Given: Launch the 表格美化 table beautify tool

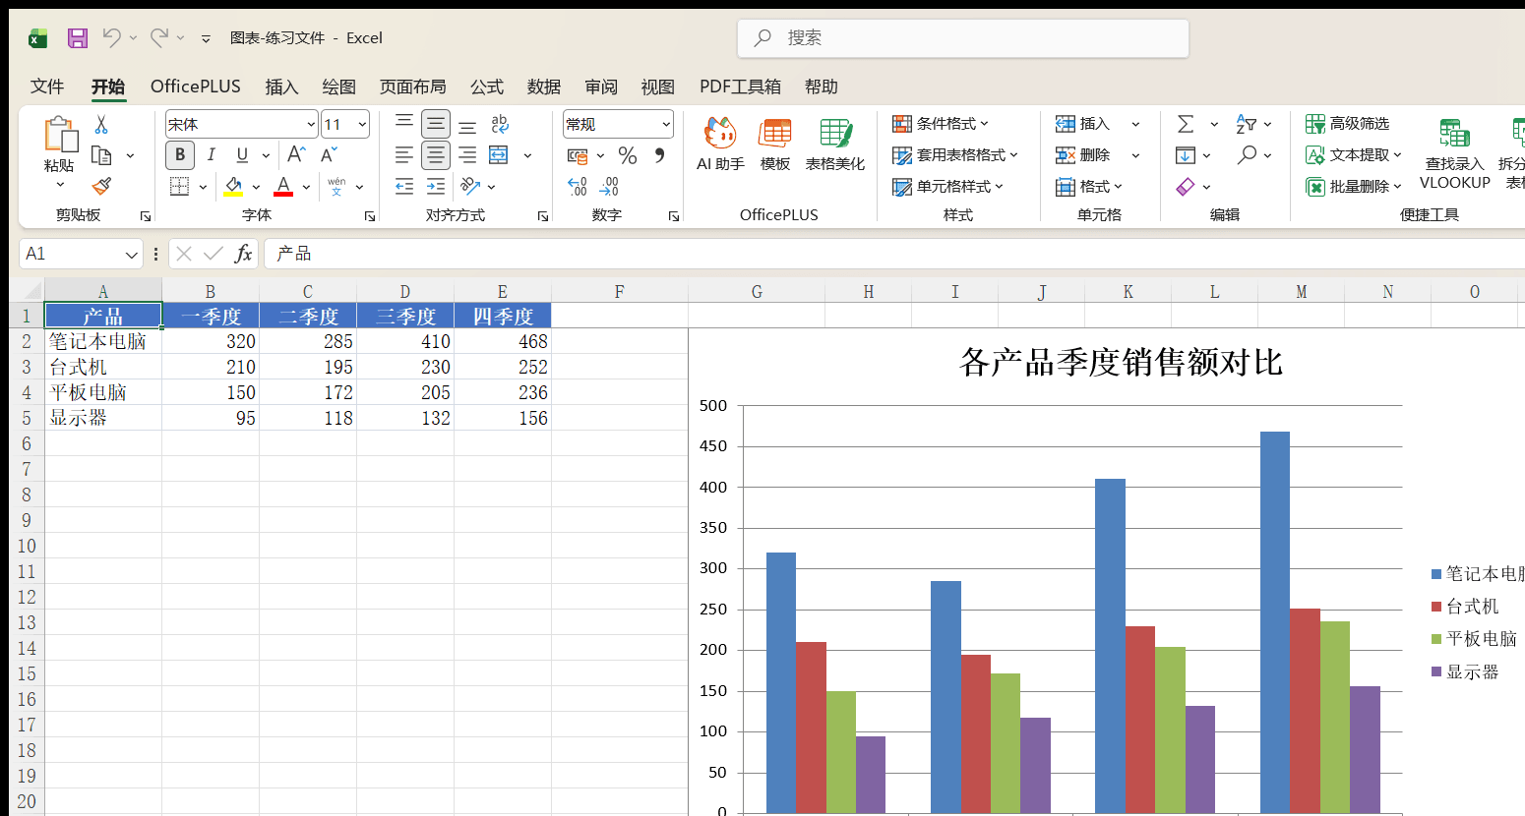Looking at the screenshot, I should tap(835, 145).
